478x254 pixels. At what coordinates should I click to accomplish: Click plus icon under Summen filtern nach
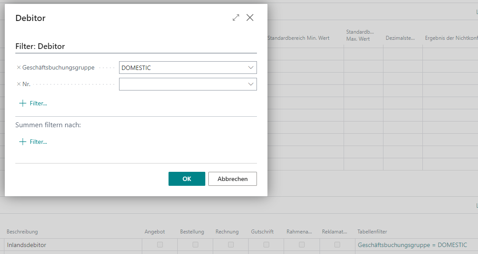pyautogui.click(x=23, y=142)
